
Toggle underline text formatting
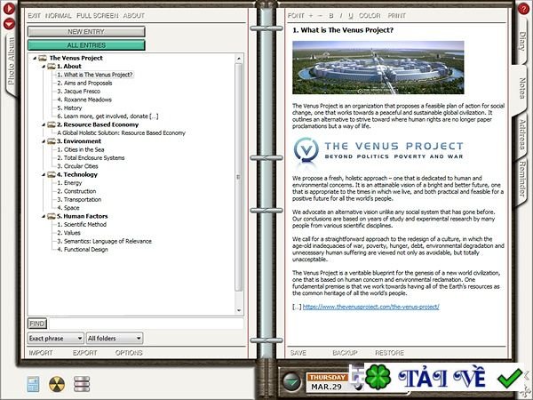[x=351, y=16]
